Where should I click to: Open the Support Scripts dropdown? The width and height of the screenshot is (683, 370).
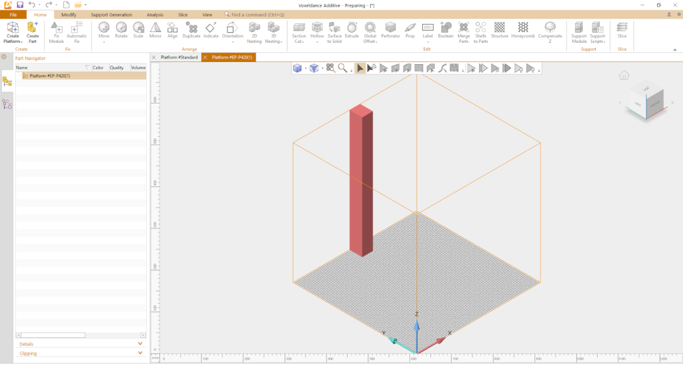coord(597,41)
